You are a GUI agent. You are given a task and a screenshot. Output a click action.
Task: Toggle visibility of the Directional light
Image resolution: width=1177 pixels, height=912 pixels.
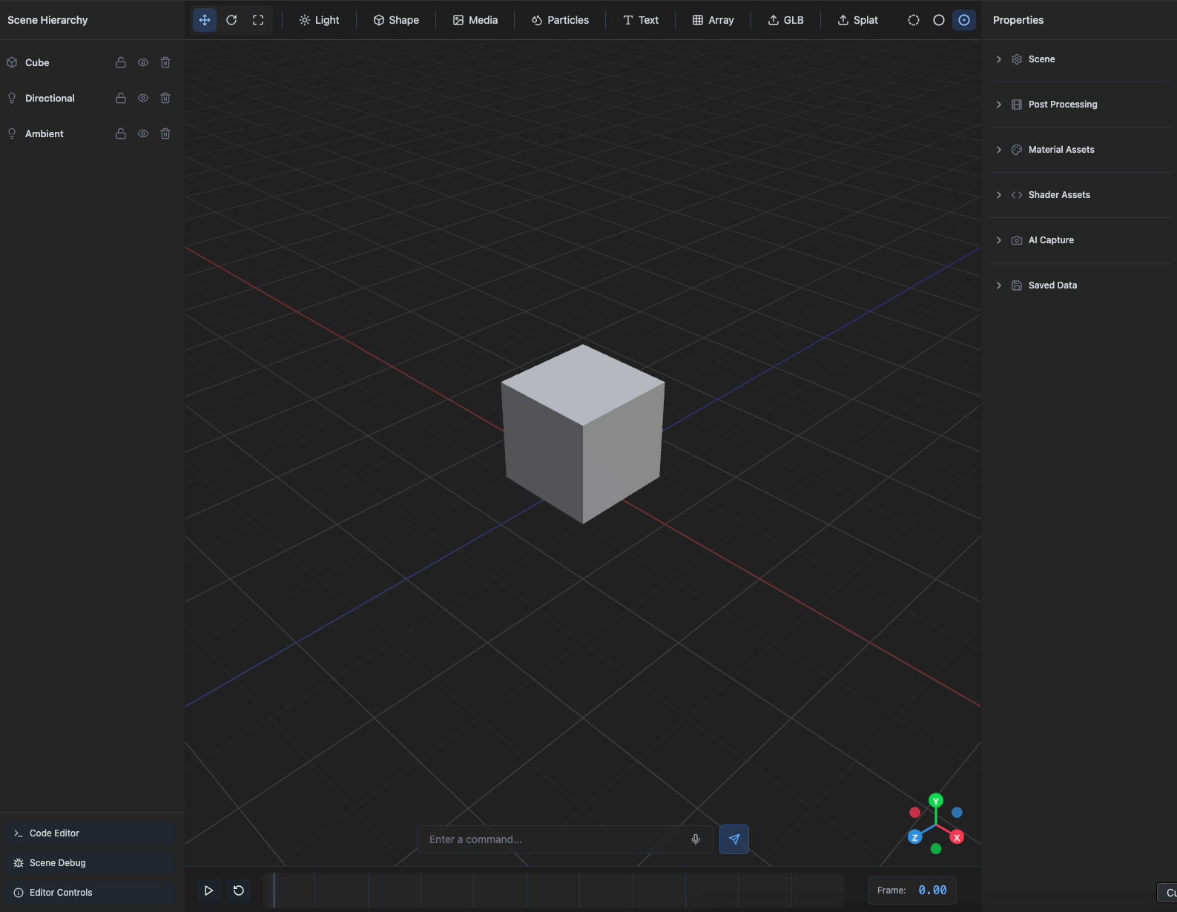tap(143, 99)
